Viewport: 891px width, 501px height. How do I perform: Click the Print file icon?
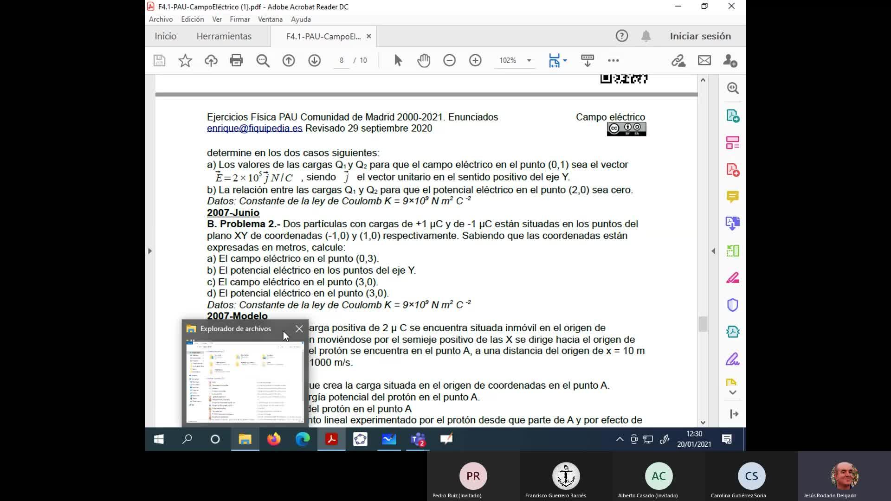click(236, 60)
